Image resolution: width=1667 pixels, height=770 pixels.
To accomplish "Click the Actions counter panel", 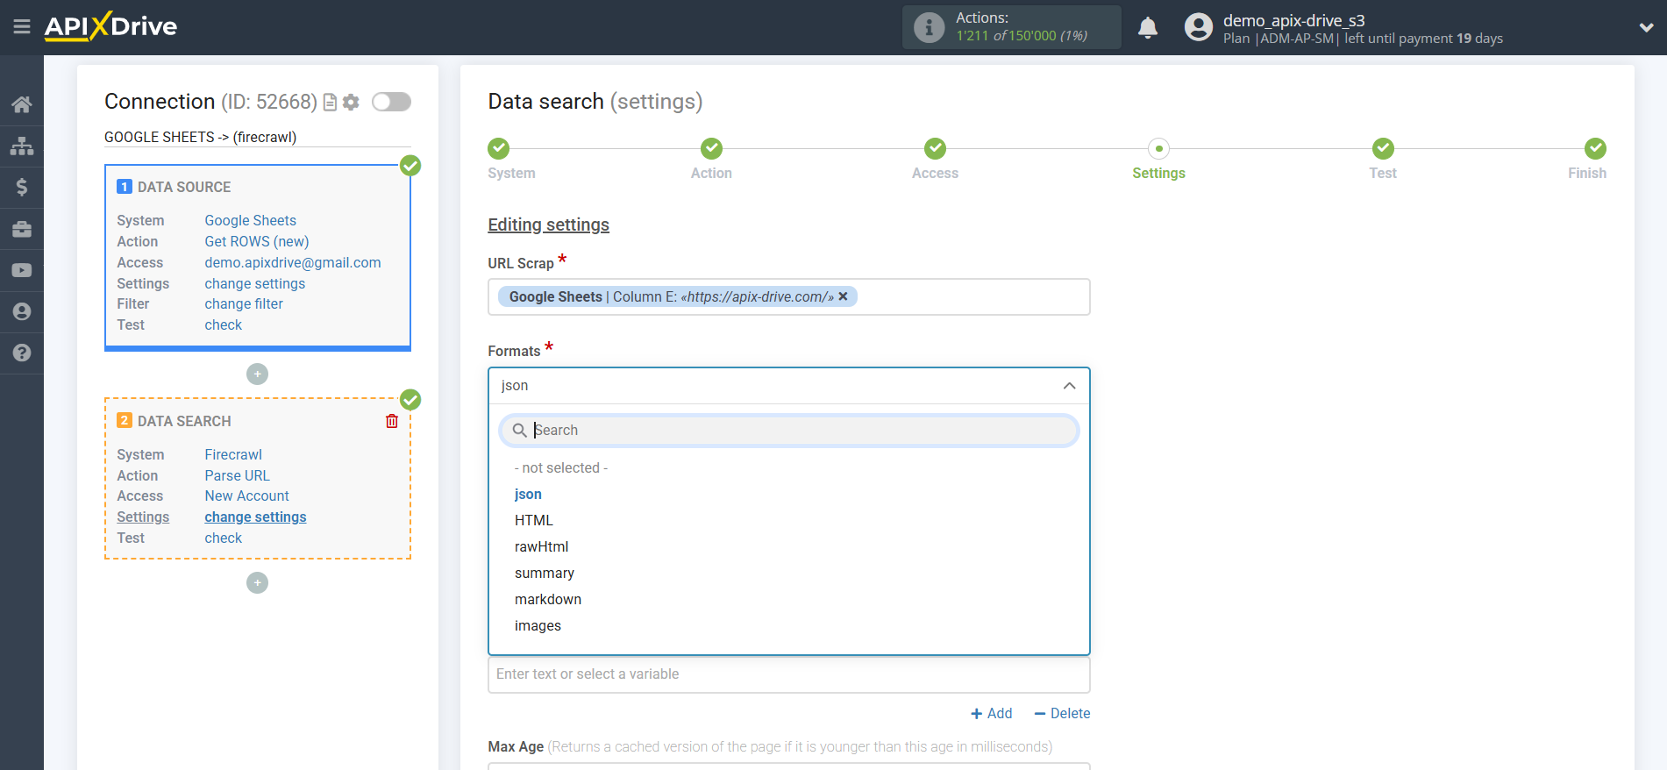I will 1011,27.
